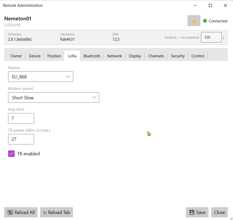233x220 pixels.
Task: Click the node ID !2225e295
Action: [x=12, y=25]
